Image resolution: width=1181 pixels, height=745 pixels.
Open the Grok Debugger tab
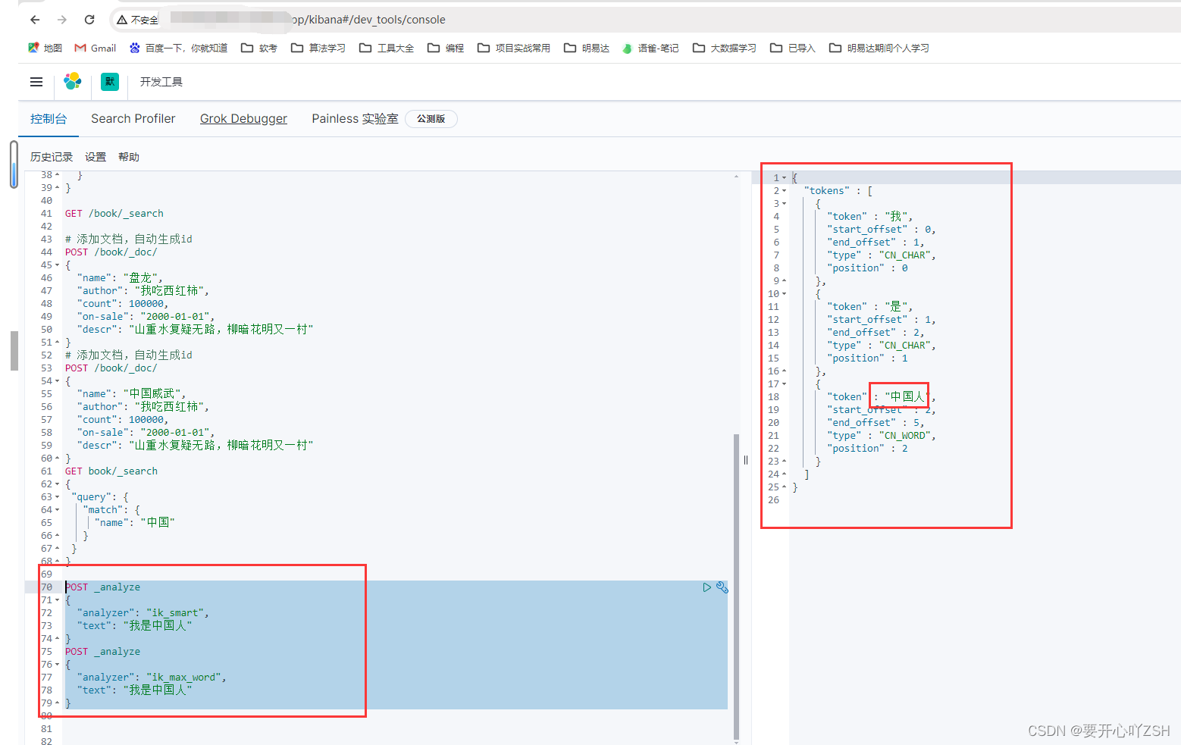243,118
